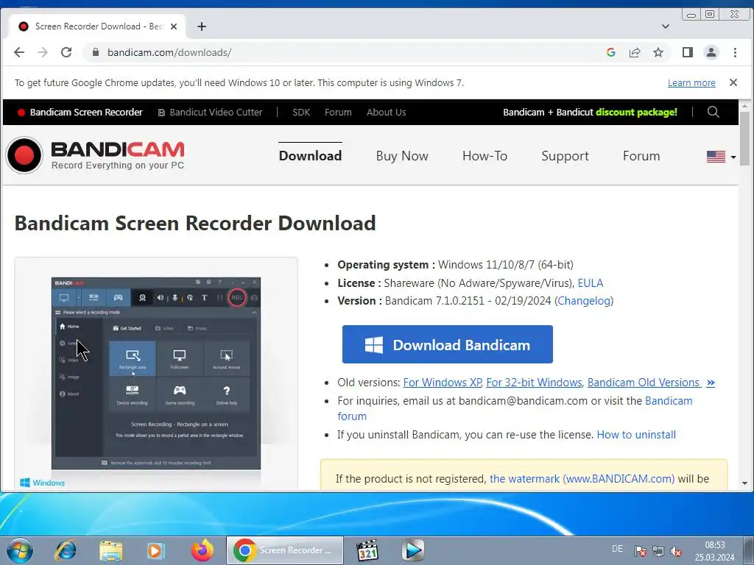This screenshot has width=754, height=565.
Task: Click the Bandicam logo
Action: click(95, 155)
